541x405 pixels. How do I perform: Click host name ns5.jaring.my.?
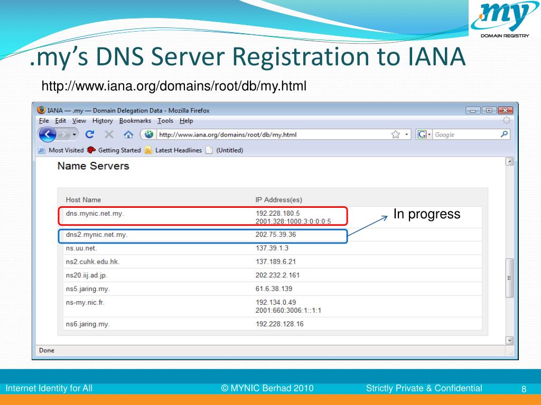(x=88, y=289)
